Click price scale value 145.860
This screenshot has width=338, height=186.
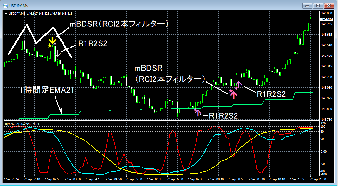326,109
